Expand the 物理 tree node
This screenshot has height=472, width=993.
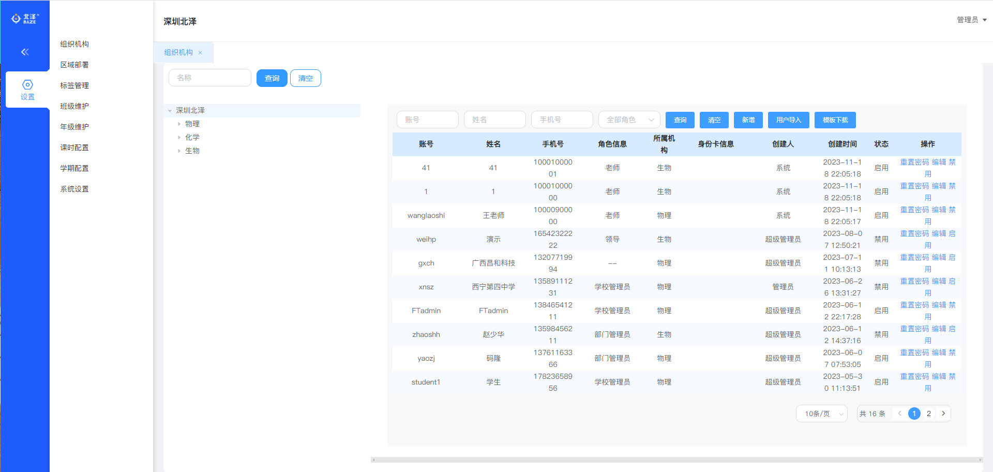(x=179, y=124)
